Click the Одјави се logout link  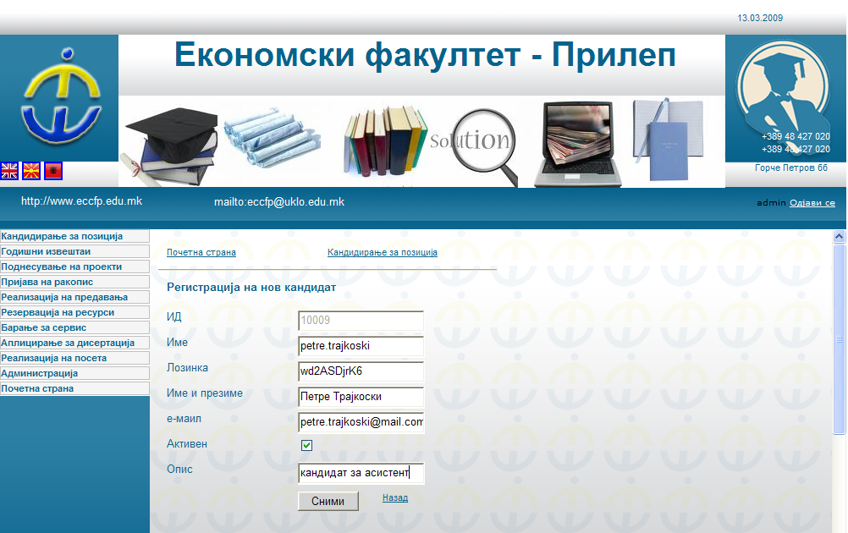coord(812,203)
